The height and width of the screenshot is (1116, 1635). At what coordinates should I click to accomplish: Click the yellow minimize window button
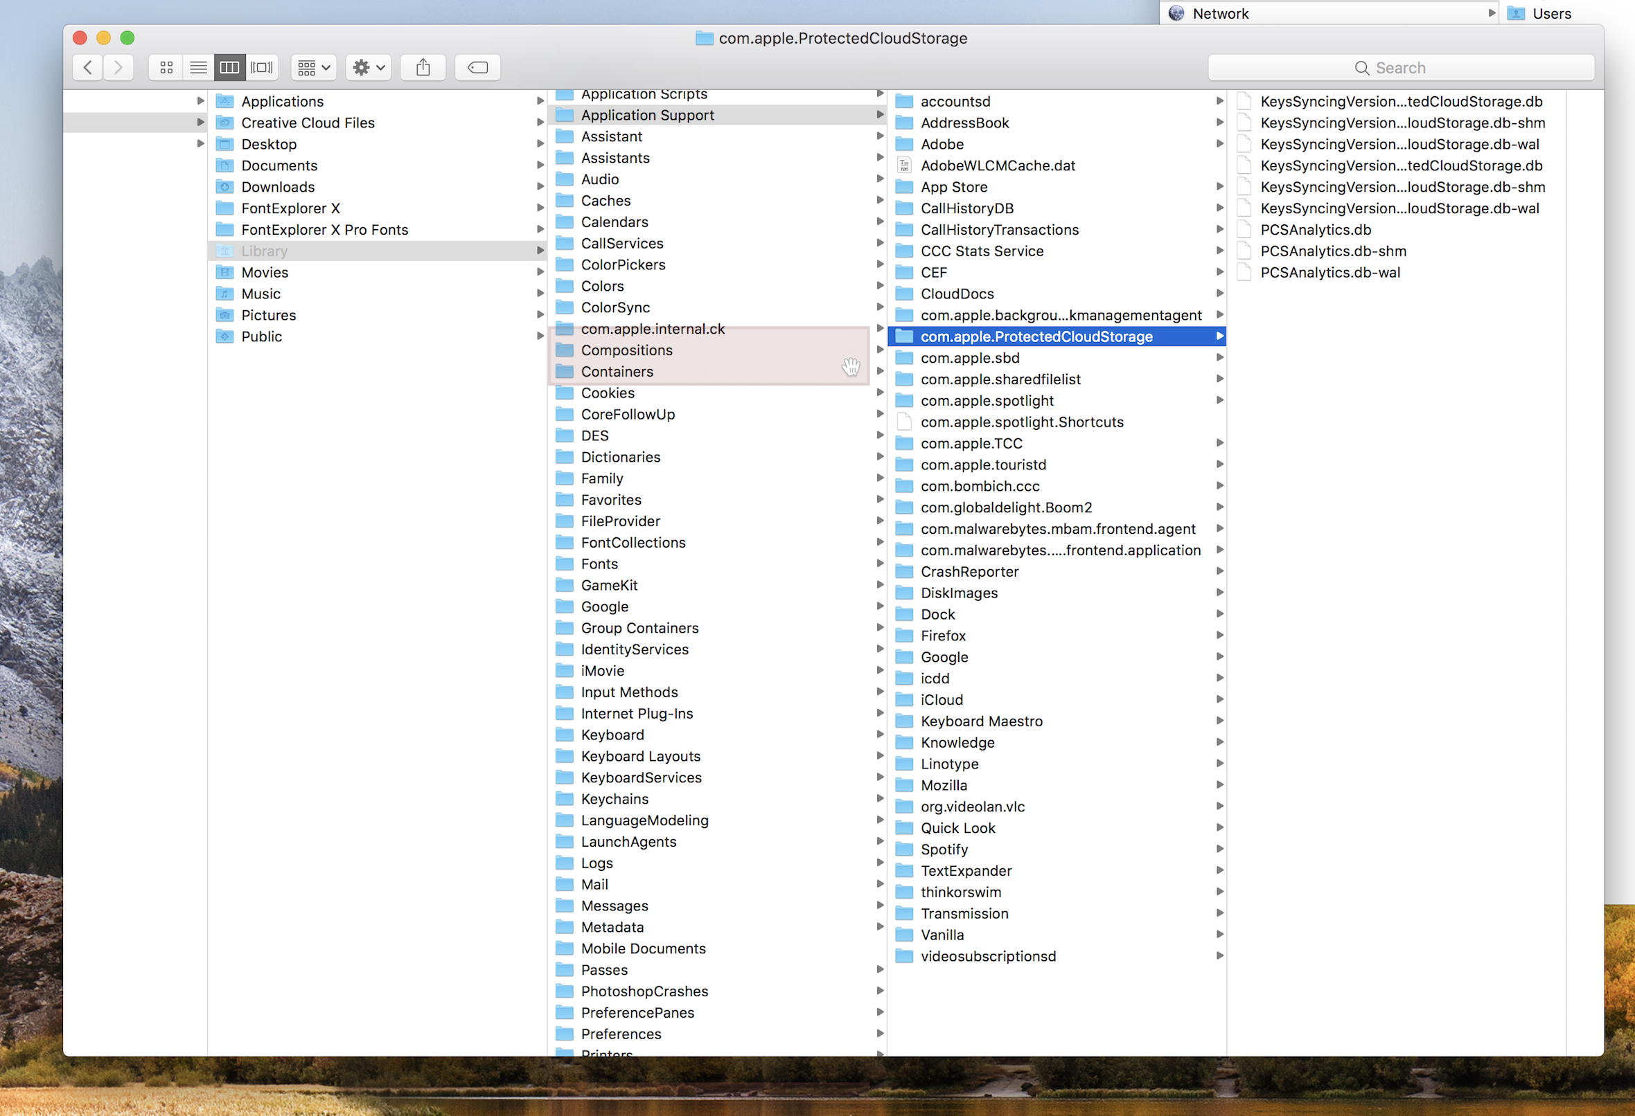point(103,38)
